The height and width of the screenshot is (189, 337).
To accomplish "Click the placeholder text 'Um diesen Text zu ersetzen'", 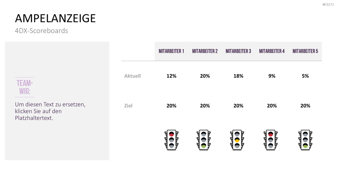I will pyautogui.click(x=50, y=105).
